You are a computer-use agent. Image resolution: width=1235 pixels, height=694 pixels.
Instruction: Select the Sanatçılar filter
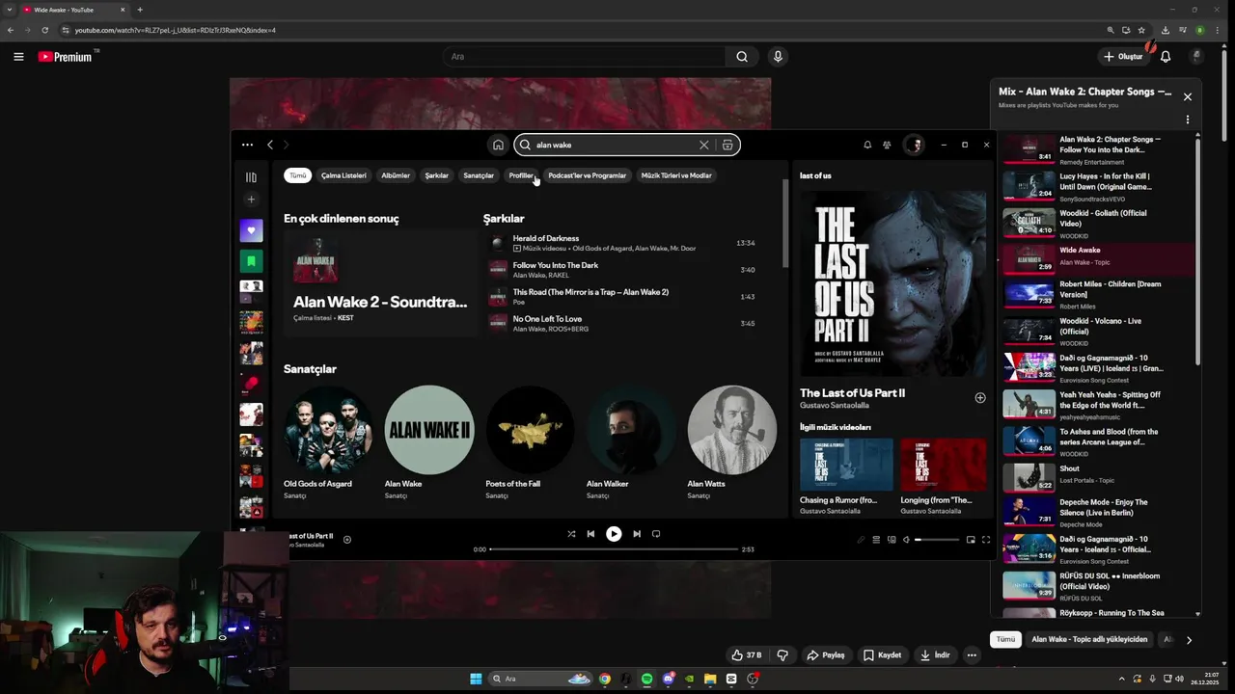[x=479, y=175]
